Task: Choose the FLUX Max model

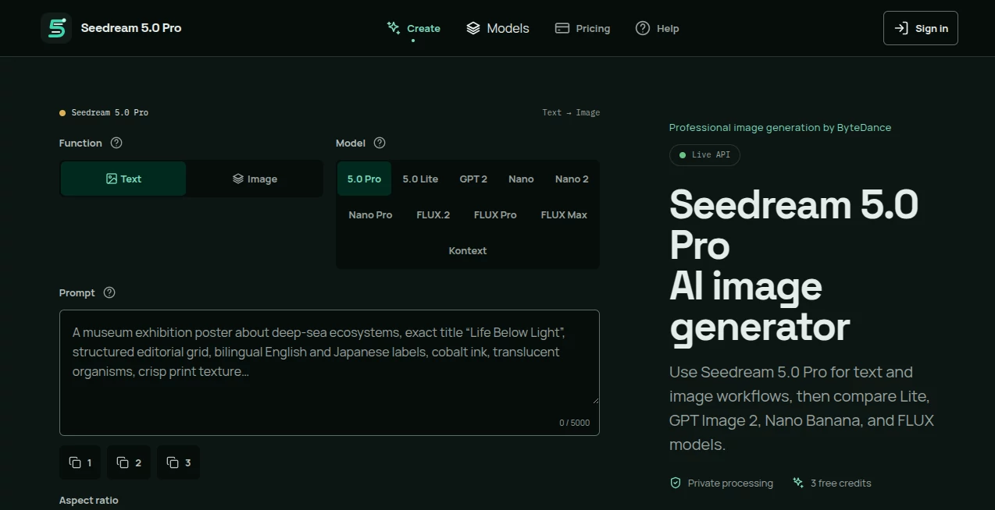Action: (x=564, y=214)
